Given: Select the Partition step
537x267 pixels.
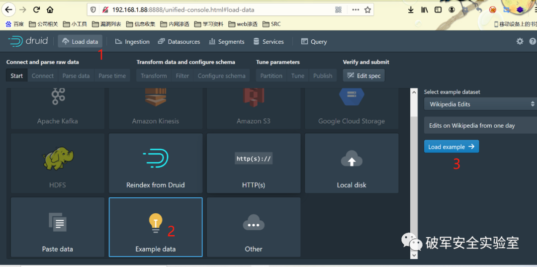Looking at the screenshot, I should click(x=271, y=76).
